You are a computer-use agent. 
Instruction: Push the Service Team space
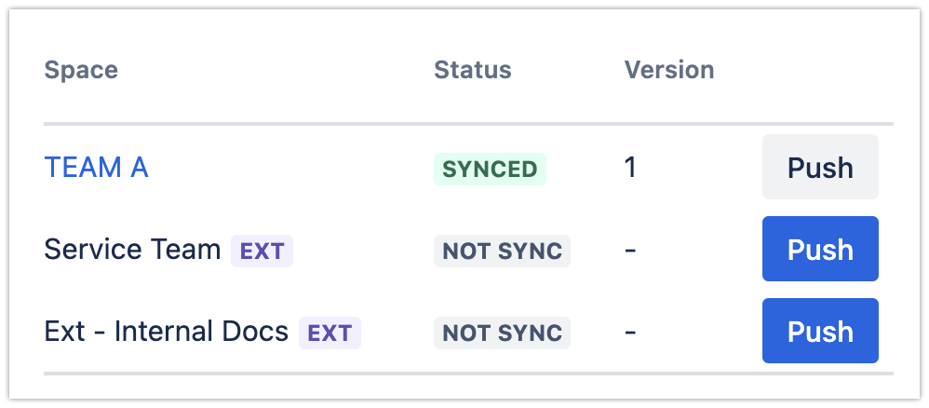coord(820,250)
